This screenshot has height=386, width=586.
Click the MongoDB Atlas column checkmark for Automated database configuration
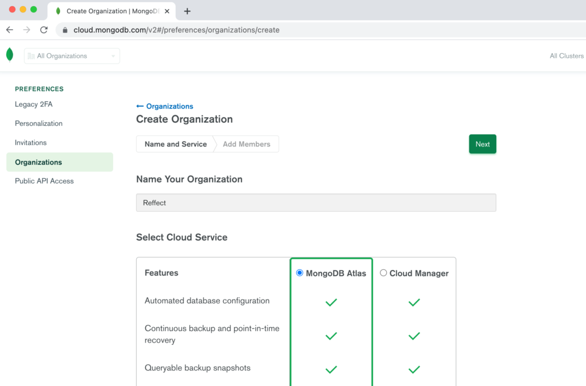pyautogui.click(x=331, y=302)
